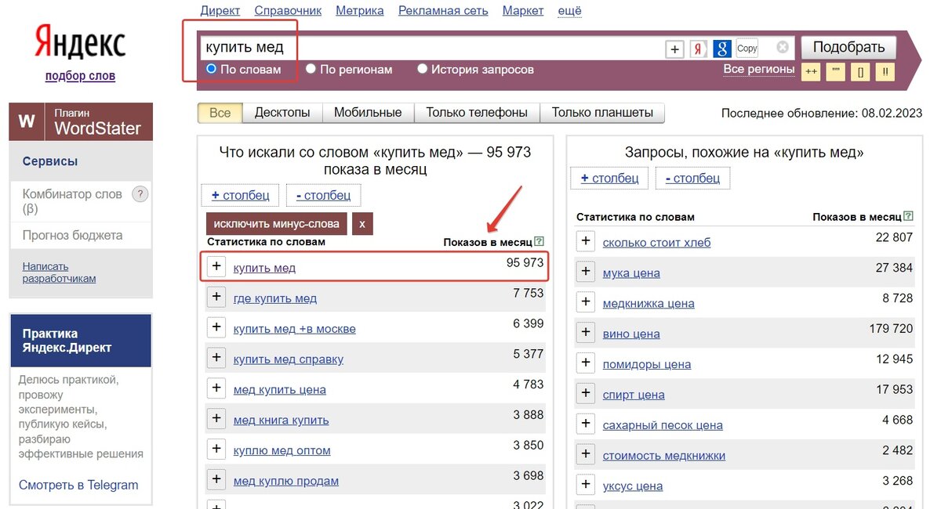Search query in Yandex via Я icon
The image size is (941, 509).
699,49
